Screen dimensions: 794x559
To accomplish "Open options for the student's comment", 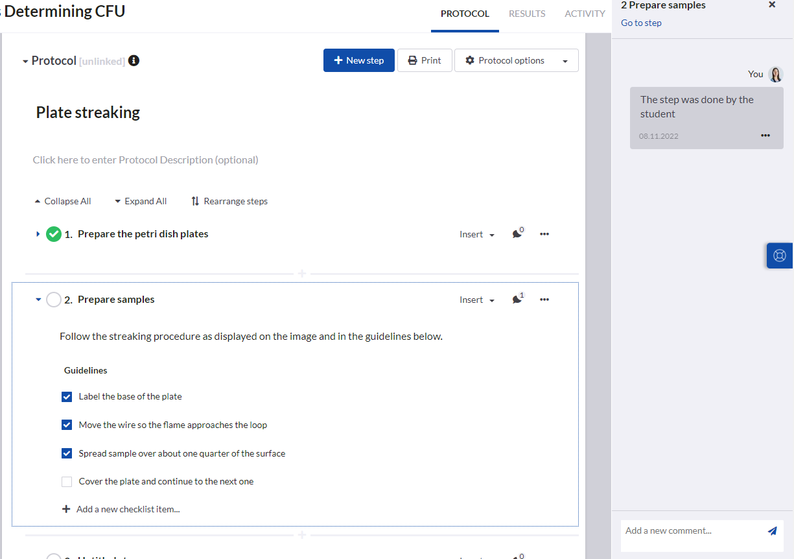I will (765, 136).
